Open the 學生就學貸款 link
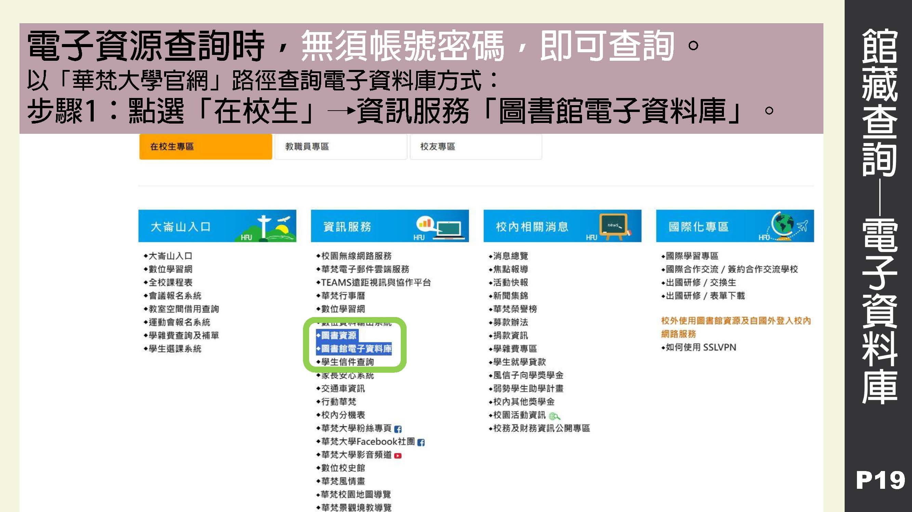The image size is (912, 512). [519, 362]
